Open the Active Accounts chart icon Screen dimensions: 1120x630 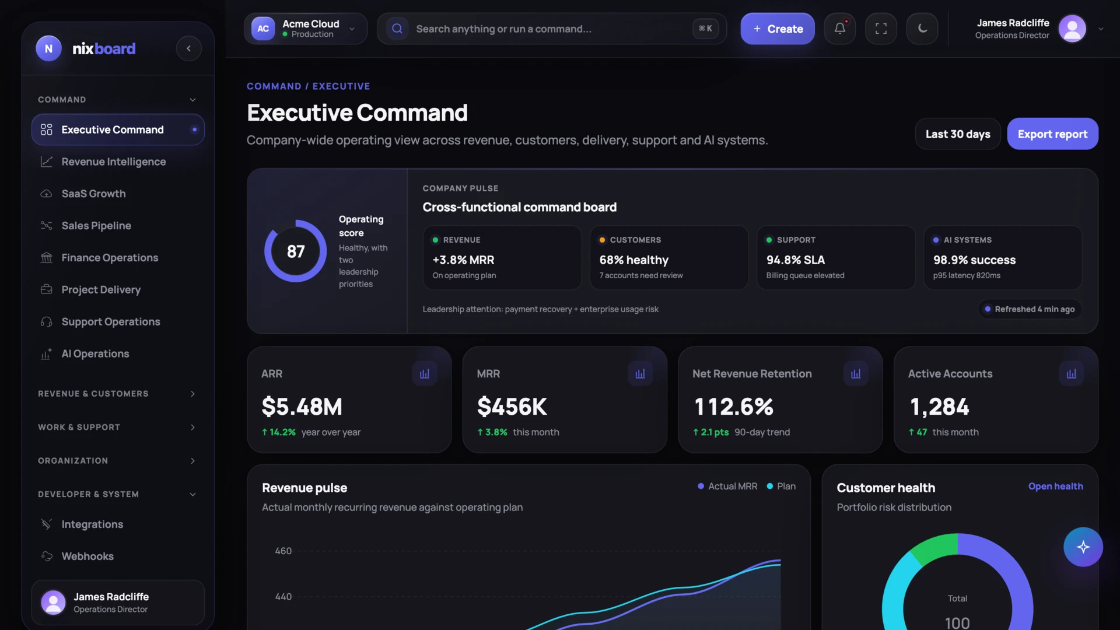click(x=1071, y=373)
